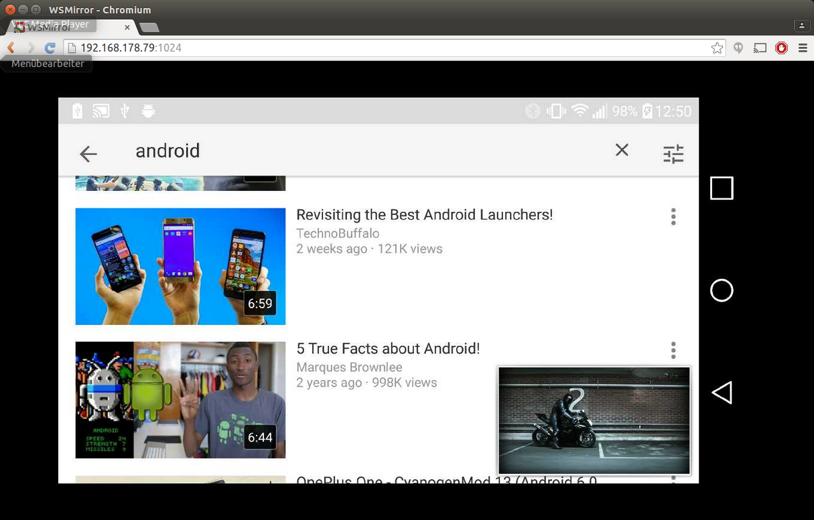Click the Chromium cast extension icon
This screenshot has height=520, width=814.
(x=760, y=48)
